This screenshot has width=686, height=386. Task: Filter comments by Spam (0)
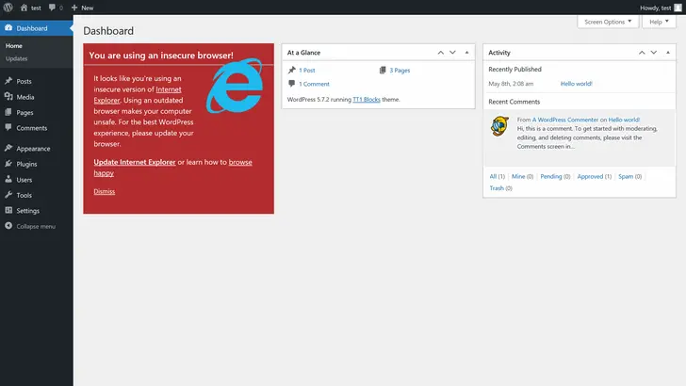pos(630,177)
